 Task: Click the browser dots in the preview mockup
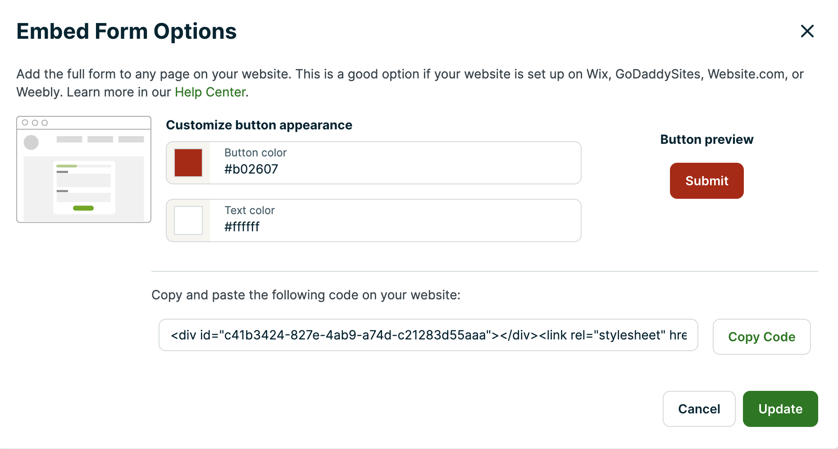tap(36, 122)
